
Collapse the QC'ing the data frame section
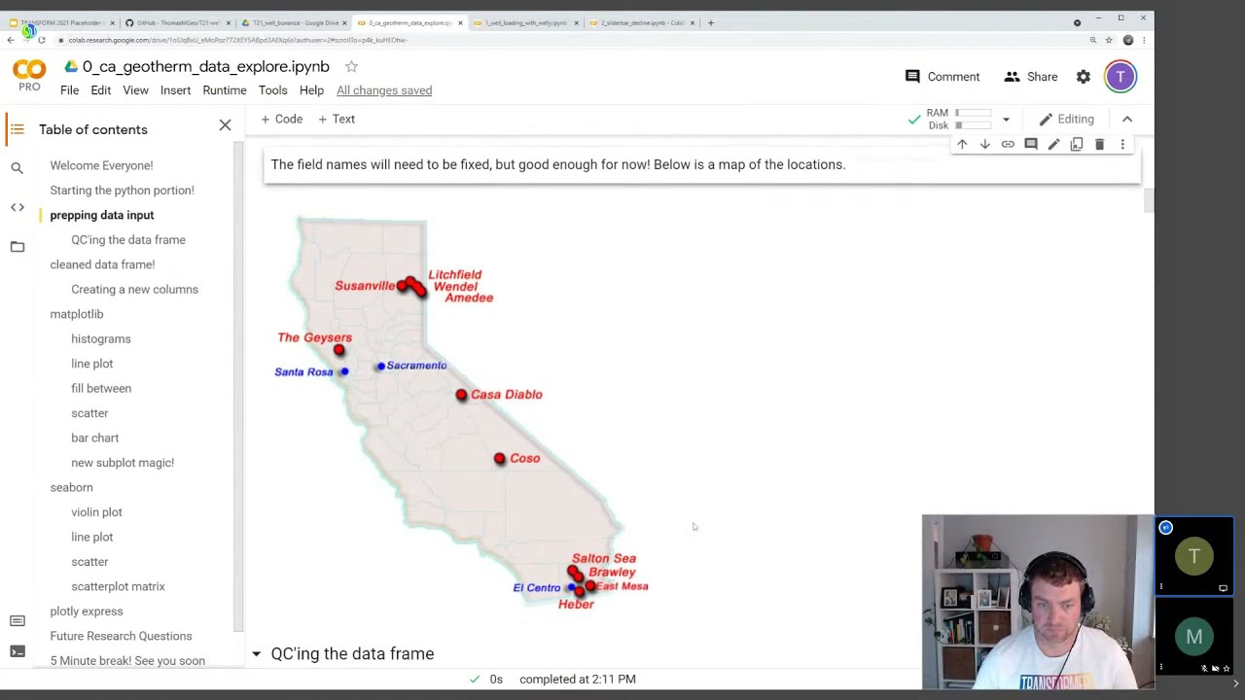(256, 654)
